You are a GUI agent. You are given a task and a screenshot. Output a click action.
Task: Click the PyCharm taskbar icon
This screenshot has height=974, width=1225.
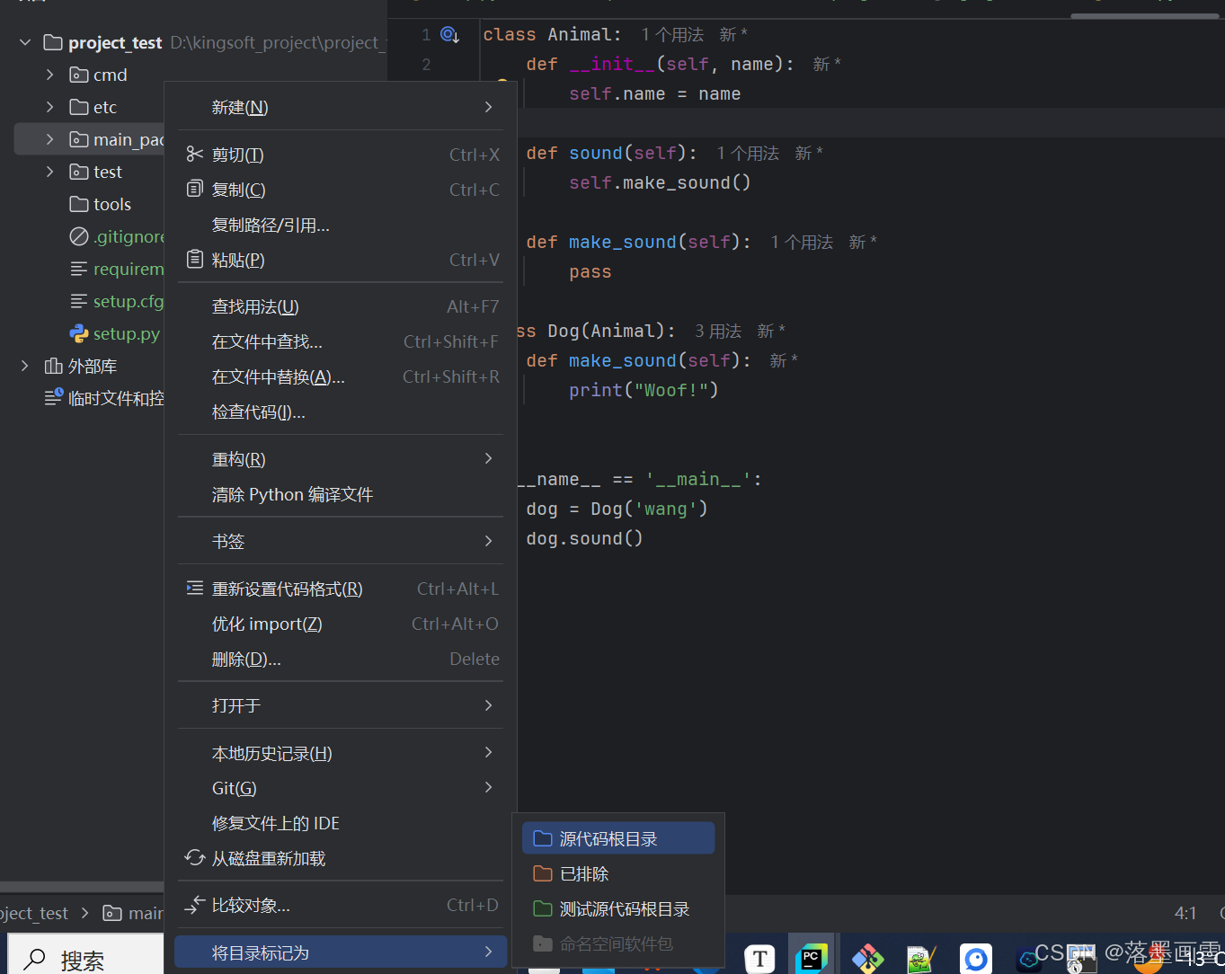[x=811, y=959]
